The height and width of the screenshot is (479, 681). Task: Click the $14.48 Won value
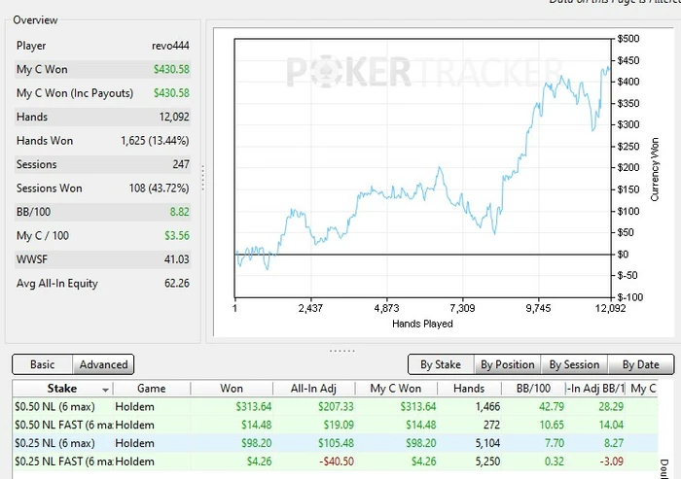[256, 425]
